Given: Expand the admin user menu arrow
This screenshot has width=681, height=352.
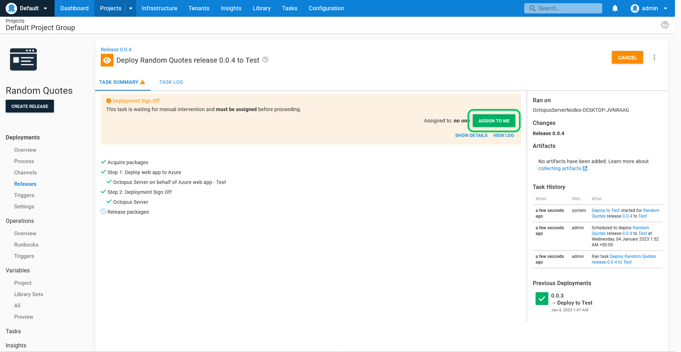Looking at the screenshot, I should coord(665,8).
